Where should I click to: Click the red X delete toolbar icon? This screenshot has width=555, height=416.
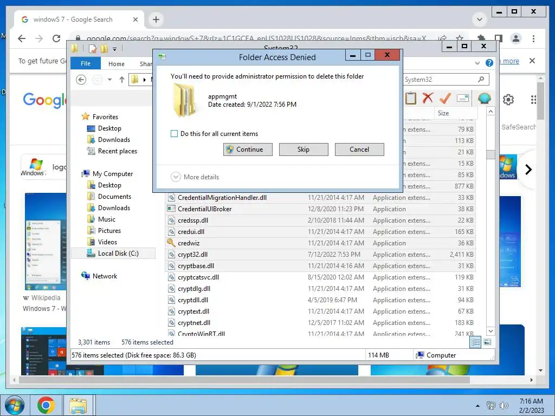(x=428, y=98)
